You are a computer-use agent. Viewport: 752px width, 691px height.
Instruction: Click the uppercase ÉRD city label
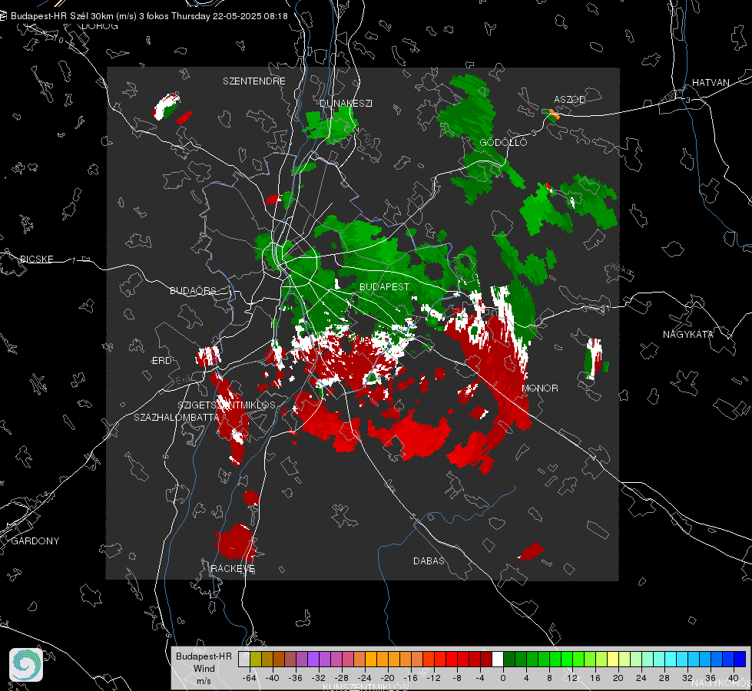coord(161,361)
